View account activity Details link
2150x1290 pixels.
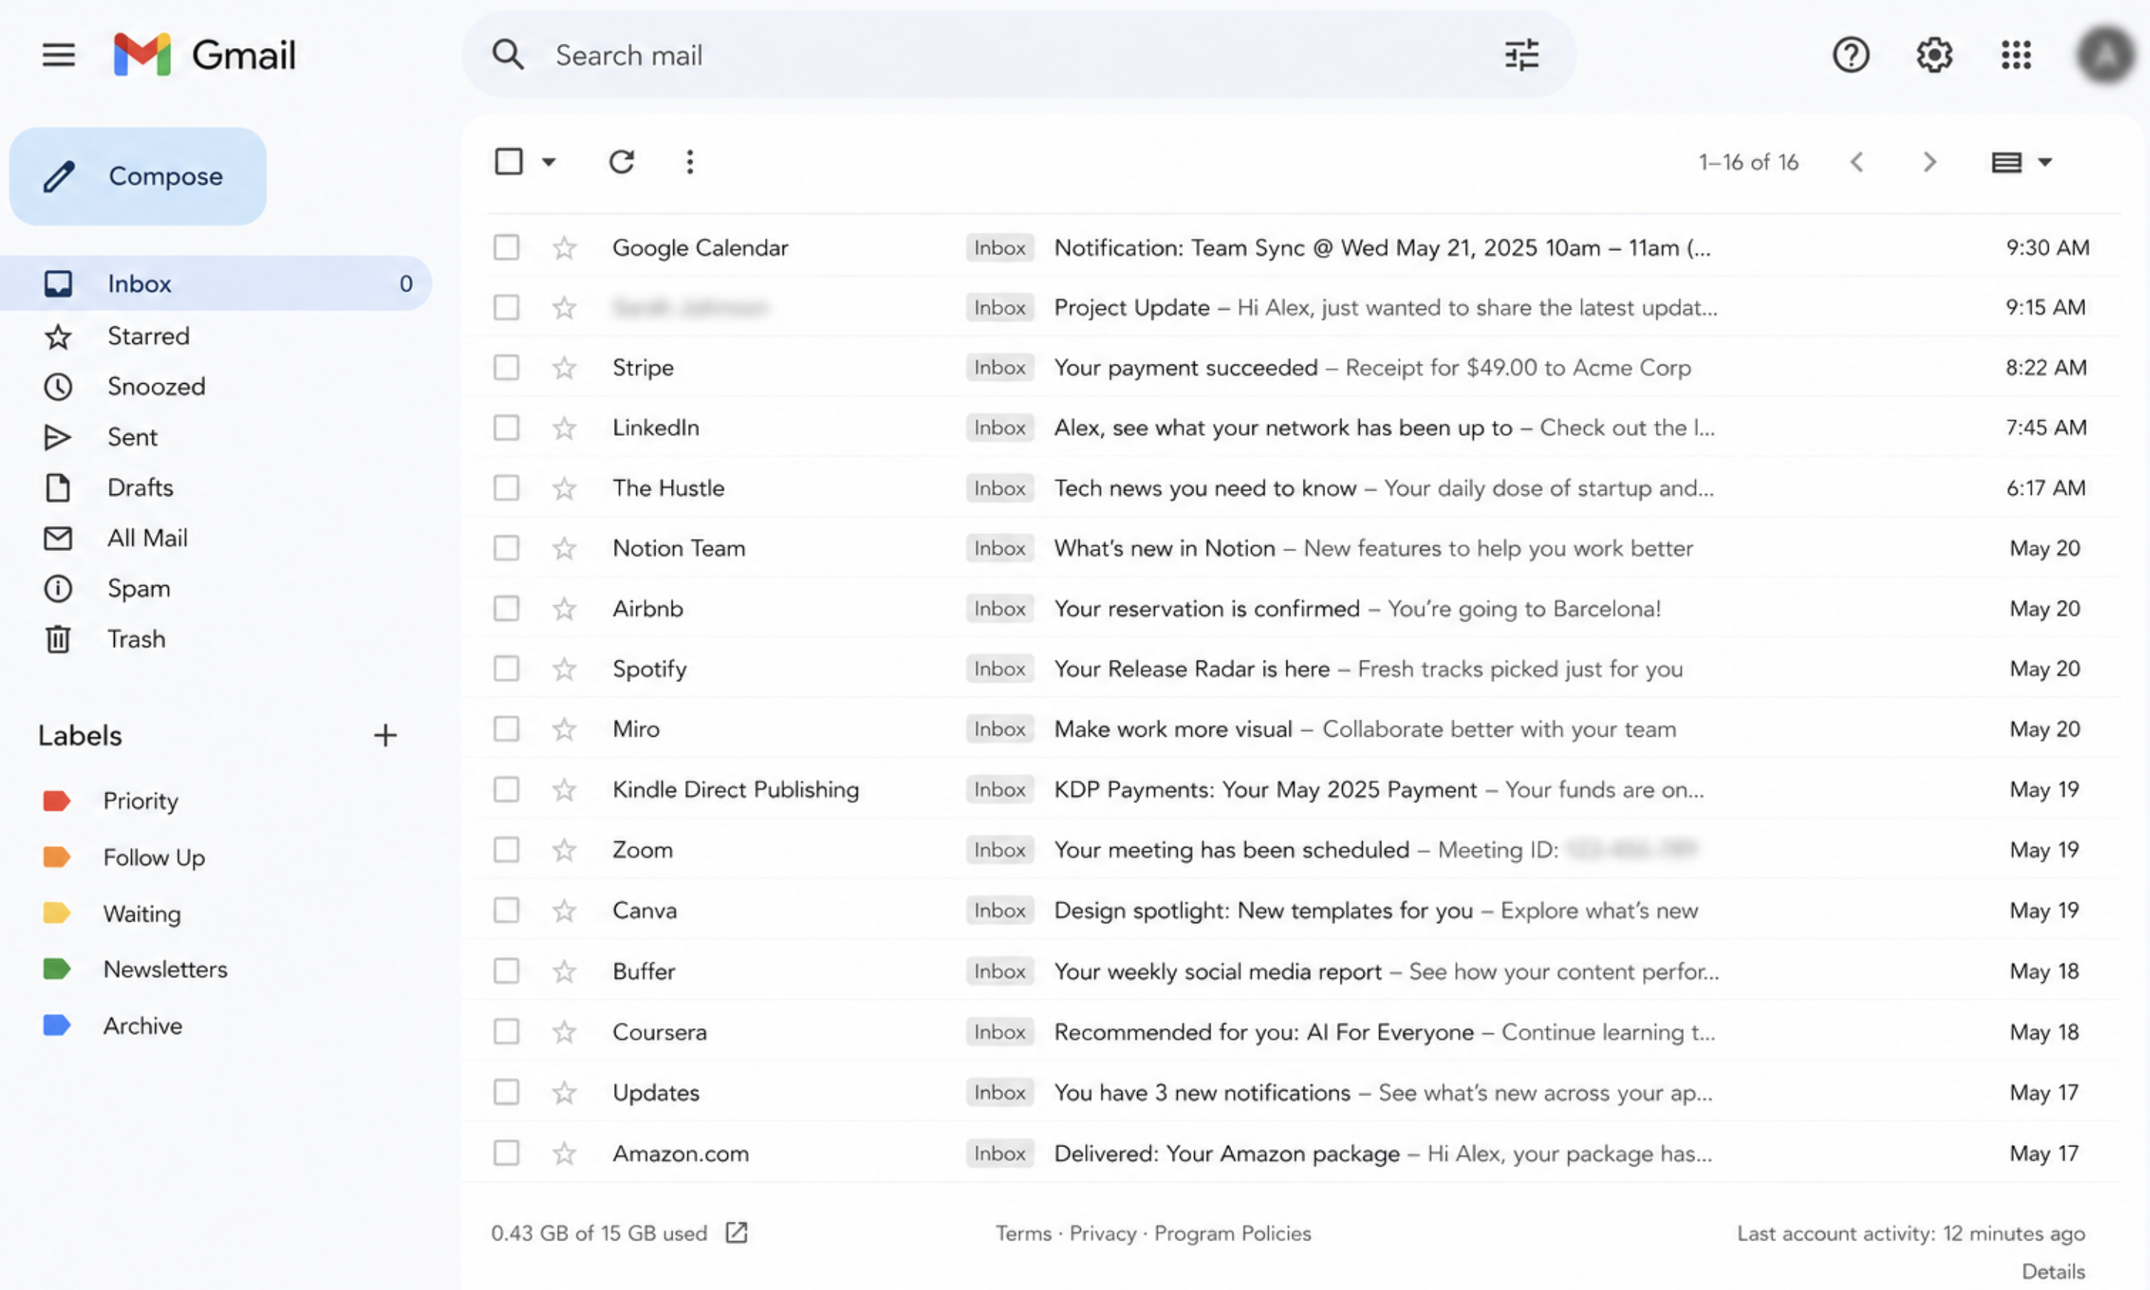2054,1272
